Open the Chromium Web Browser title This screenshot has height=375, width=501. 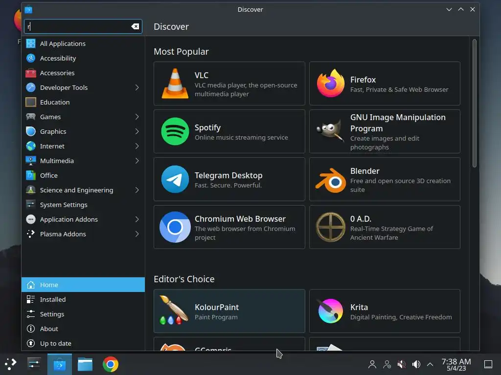tap(240, 219)
